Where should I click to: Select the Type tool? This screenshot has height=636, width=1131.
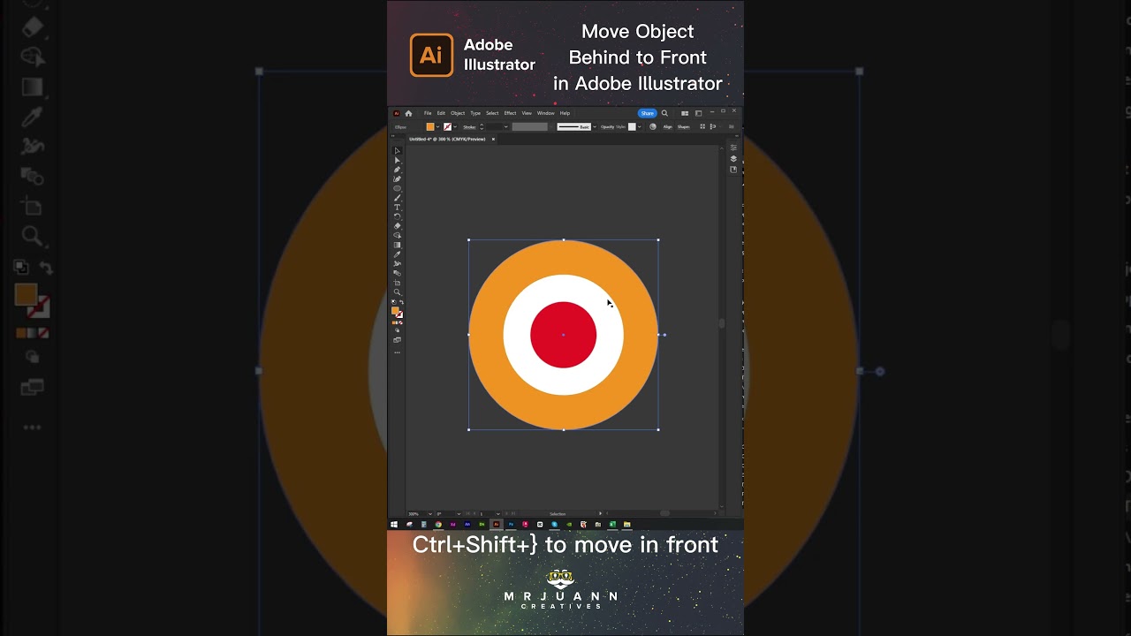pos(397,208)
